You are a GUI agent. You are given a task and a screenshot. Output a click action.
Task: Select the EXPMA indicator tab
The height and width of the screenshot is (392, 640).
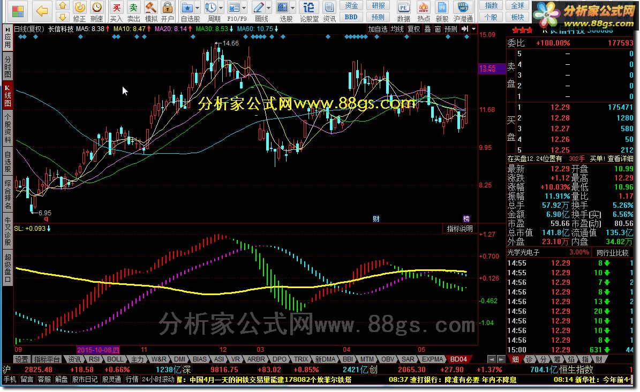point(432,359)
